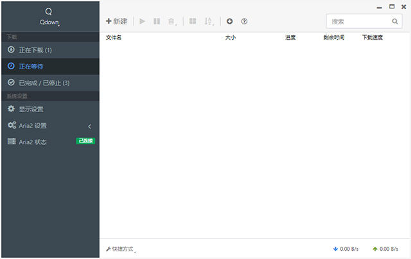Click the circled plus icon in toolbar
The width and height of the screenshot is (411, 259).
[230, 21]
